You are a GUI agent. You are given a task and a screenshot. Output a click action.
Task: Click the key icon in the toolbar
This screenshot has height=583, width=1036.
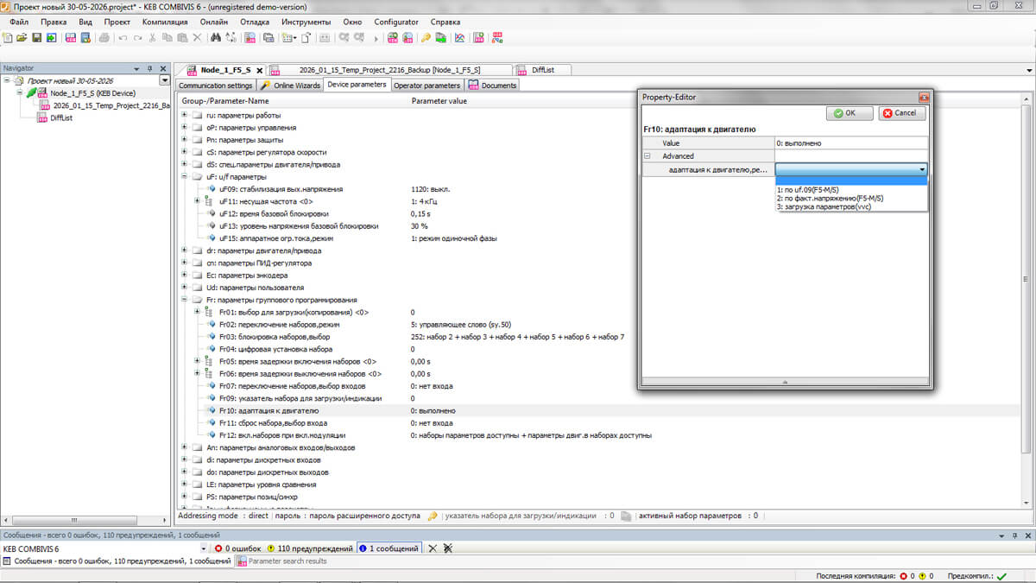point(426,38)
